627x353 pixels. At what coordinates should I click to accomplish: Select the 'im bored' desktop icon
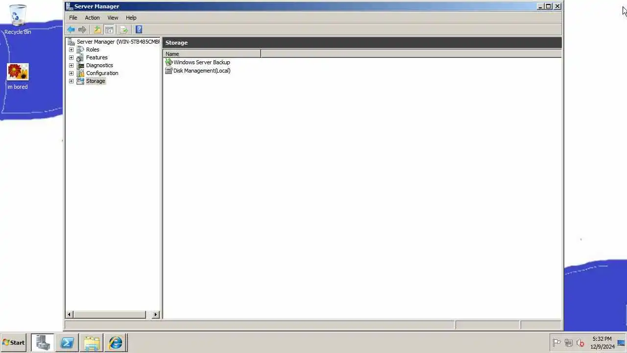coord(18,77)
